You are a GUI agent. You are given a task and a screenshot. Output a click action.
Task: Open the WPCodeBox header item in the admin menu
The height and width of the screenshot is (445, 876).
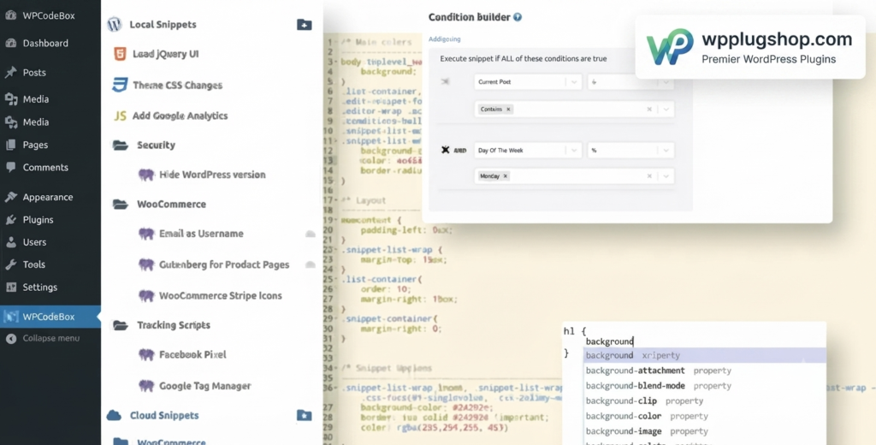click(x=49, y=15)
